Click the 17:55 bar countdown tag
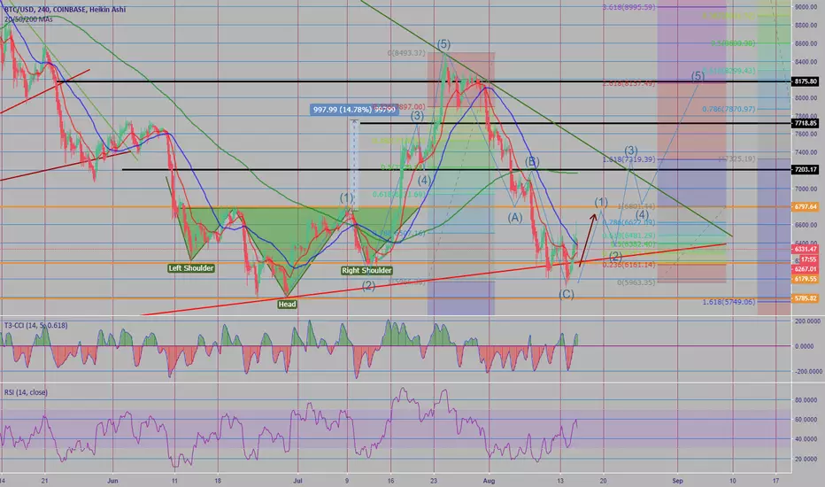Screen dimensions: 825x487 point(808,259)
